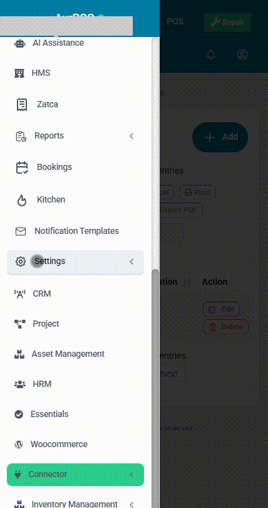Expand the Reports submenu chevron

tap(131, 136)
